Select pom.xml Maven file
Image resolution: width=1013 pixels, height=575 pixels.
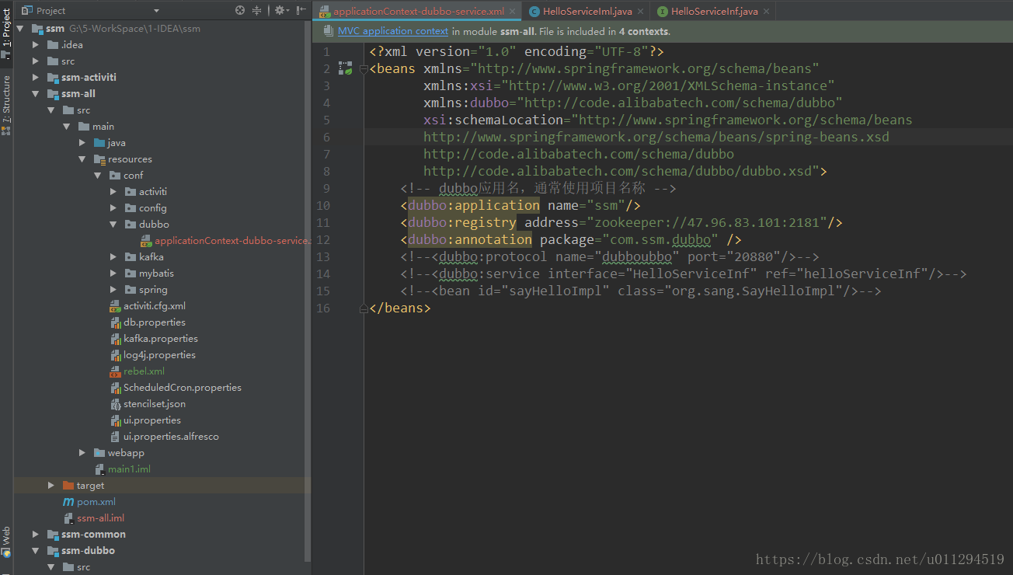pos(96,502)
